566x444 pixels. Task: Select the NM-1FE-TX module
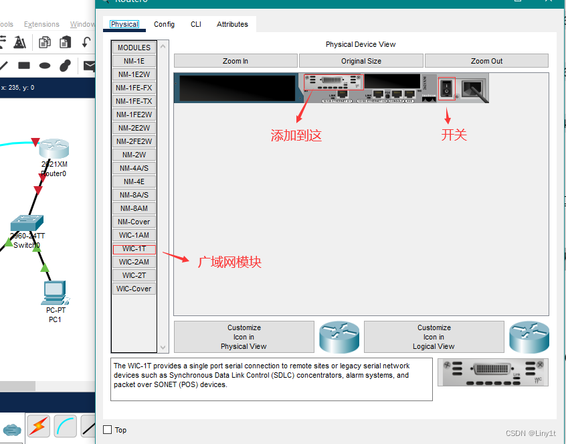(x=134, y=101)
